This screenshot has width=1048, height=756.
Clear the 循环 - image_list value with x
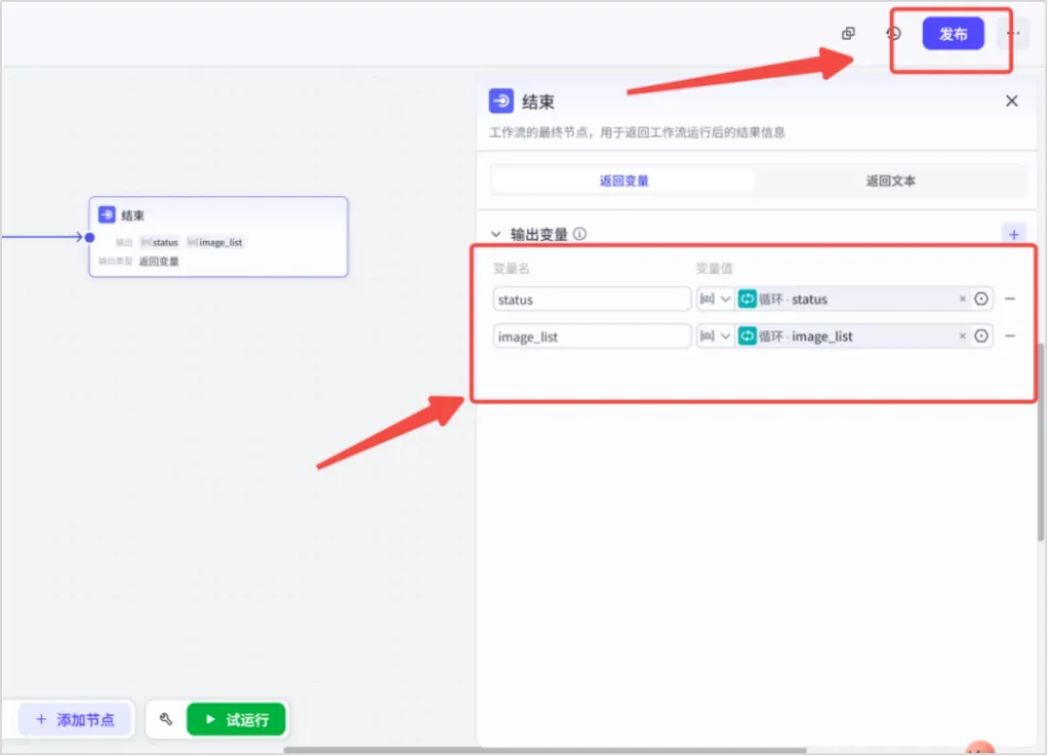tap(963, 336)
